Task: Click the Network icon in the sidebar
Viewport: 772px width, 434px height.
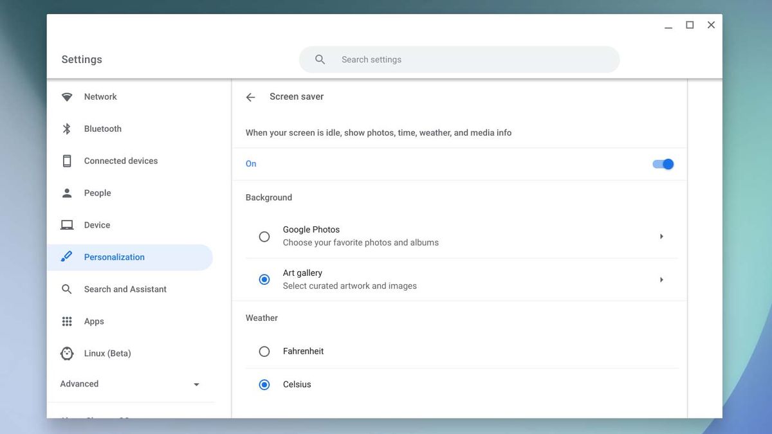Action: (67, 96)
